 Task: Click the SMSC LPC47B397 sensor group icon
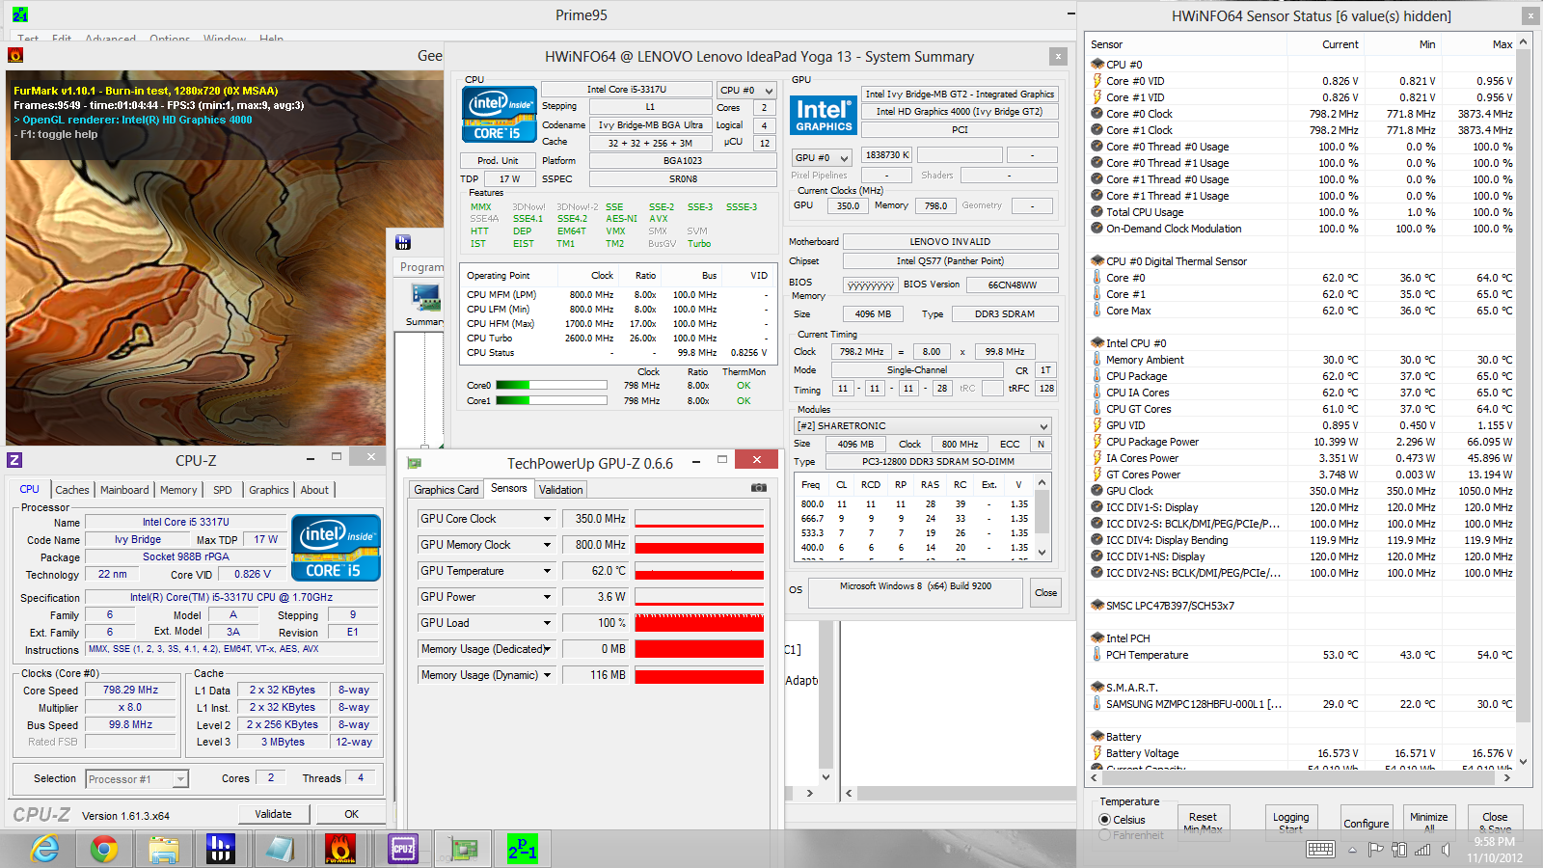tap(1097, 606)
